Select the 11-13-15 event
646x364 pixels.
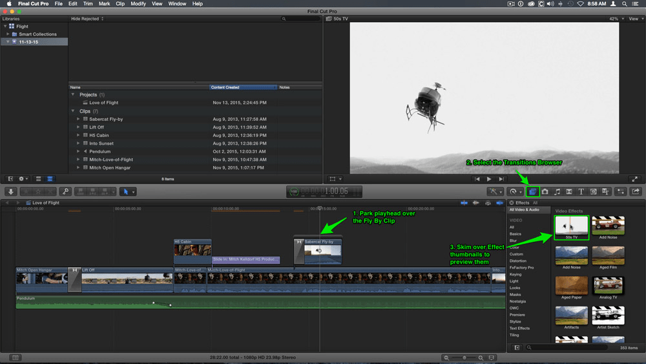[x=34, y=42]
